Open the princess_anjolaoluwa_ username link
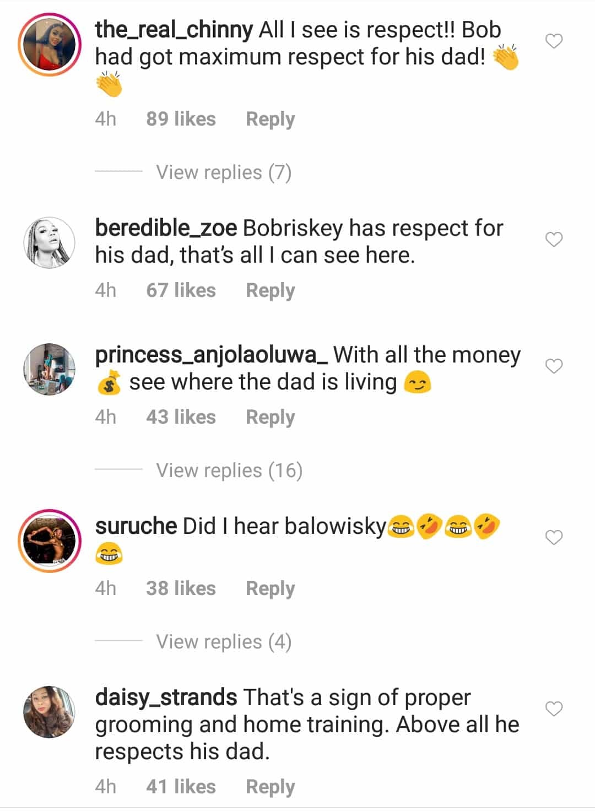 (212, 355)
